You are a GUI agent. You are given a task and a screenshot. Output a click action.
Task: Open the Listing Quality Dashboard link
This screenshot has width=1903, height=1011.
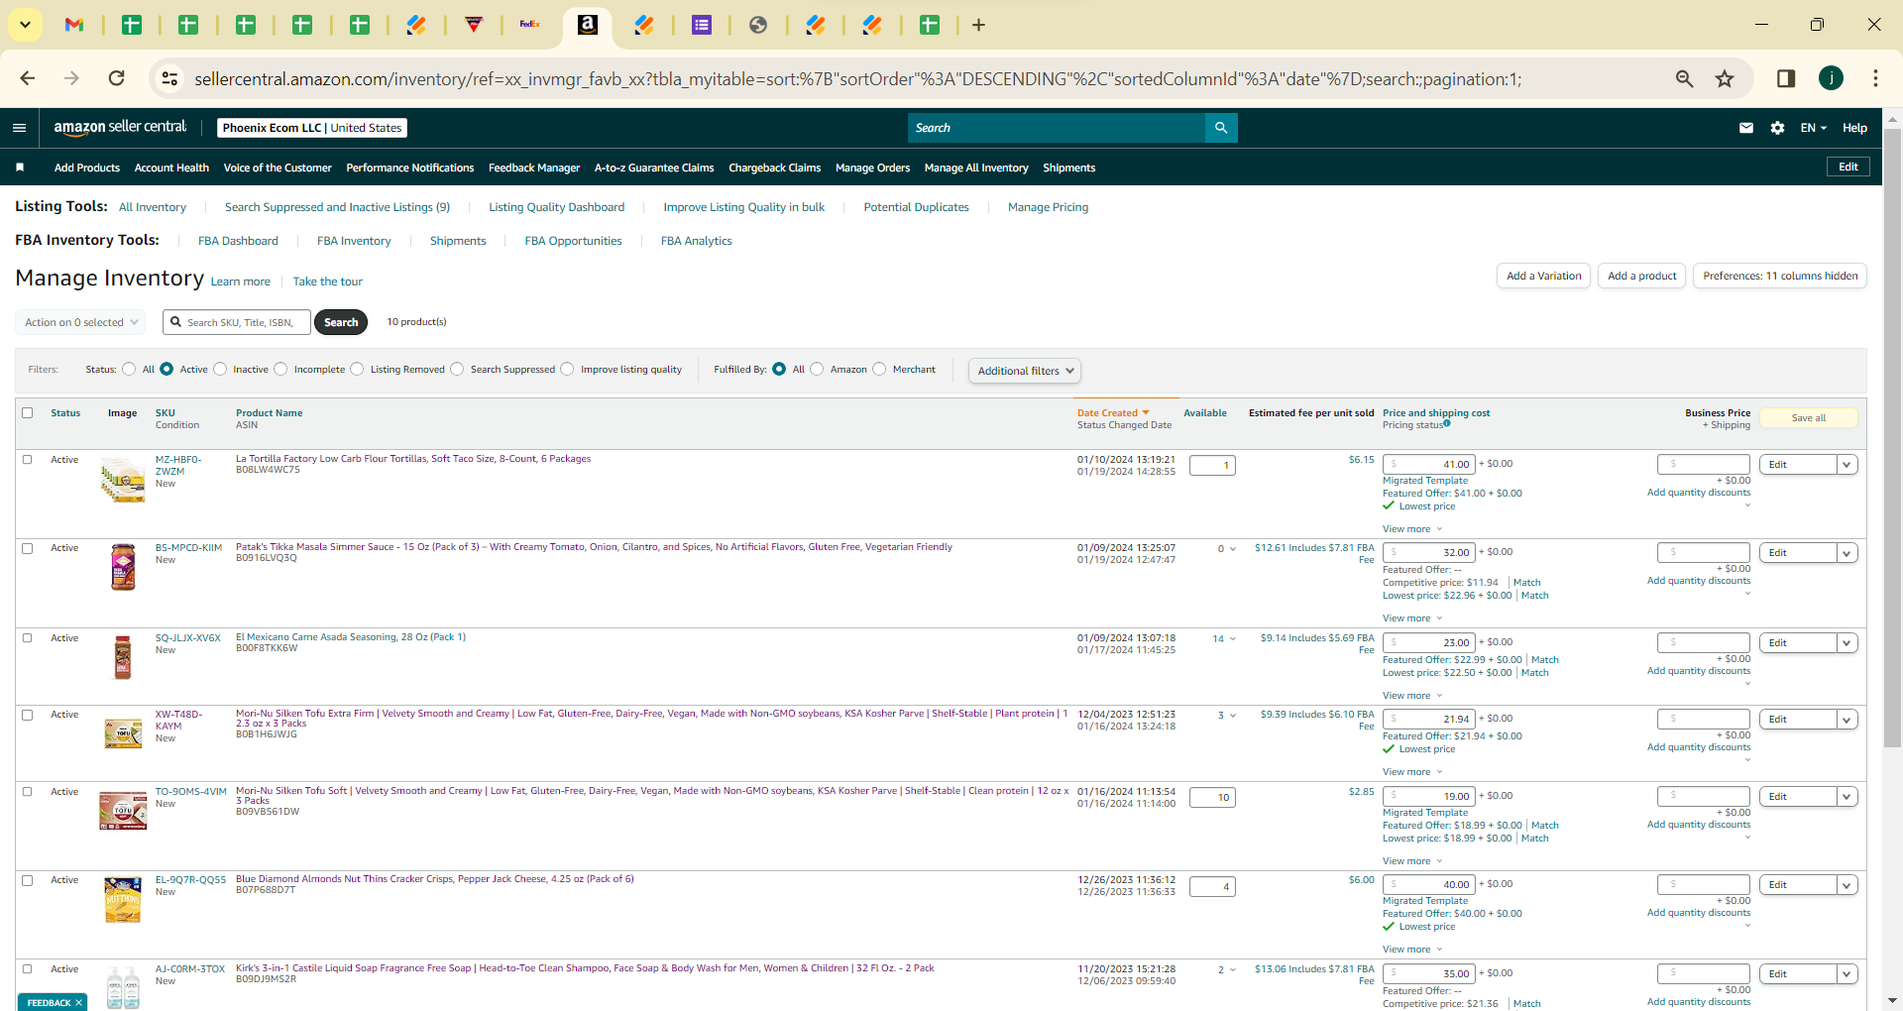point(557,207)
